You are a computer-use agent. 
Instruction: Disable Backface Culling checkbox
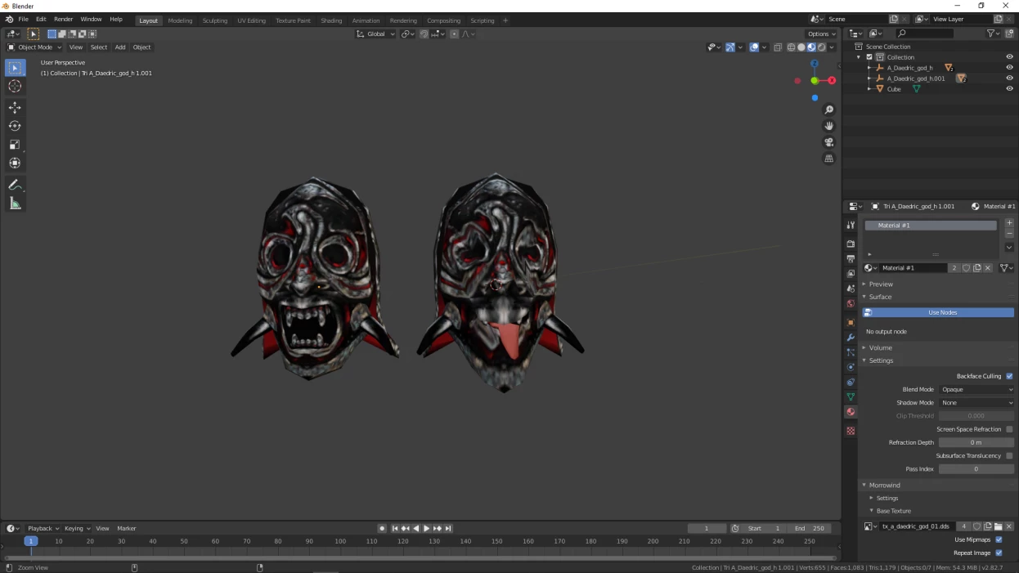(1009, 376)
